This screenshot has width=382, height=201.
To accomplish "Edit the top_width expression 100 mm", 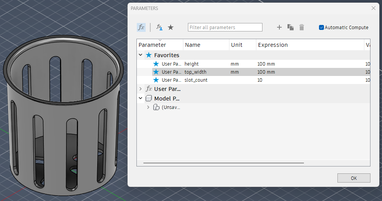I will pos(266,72).
